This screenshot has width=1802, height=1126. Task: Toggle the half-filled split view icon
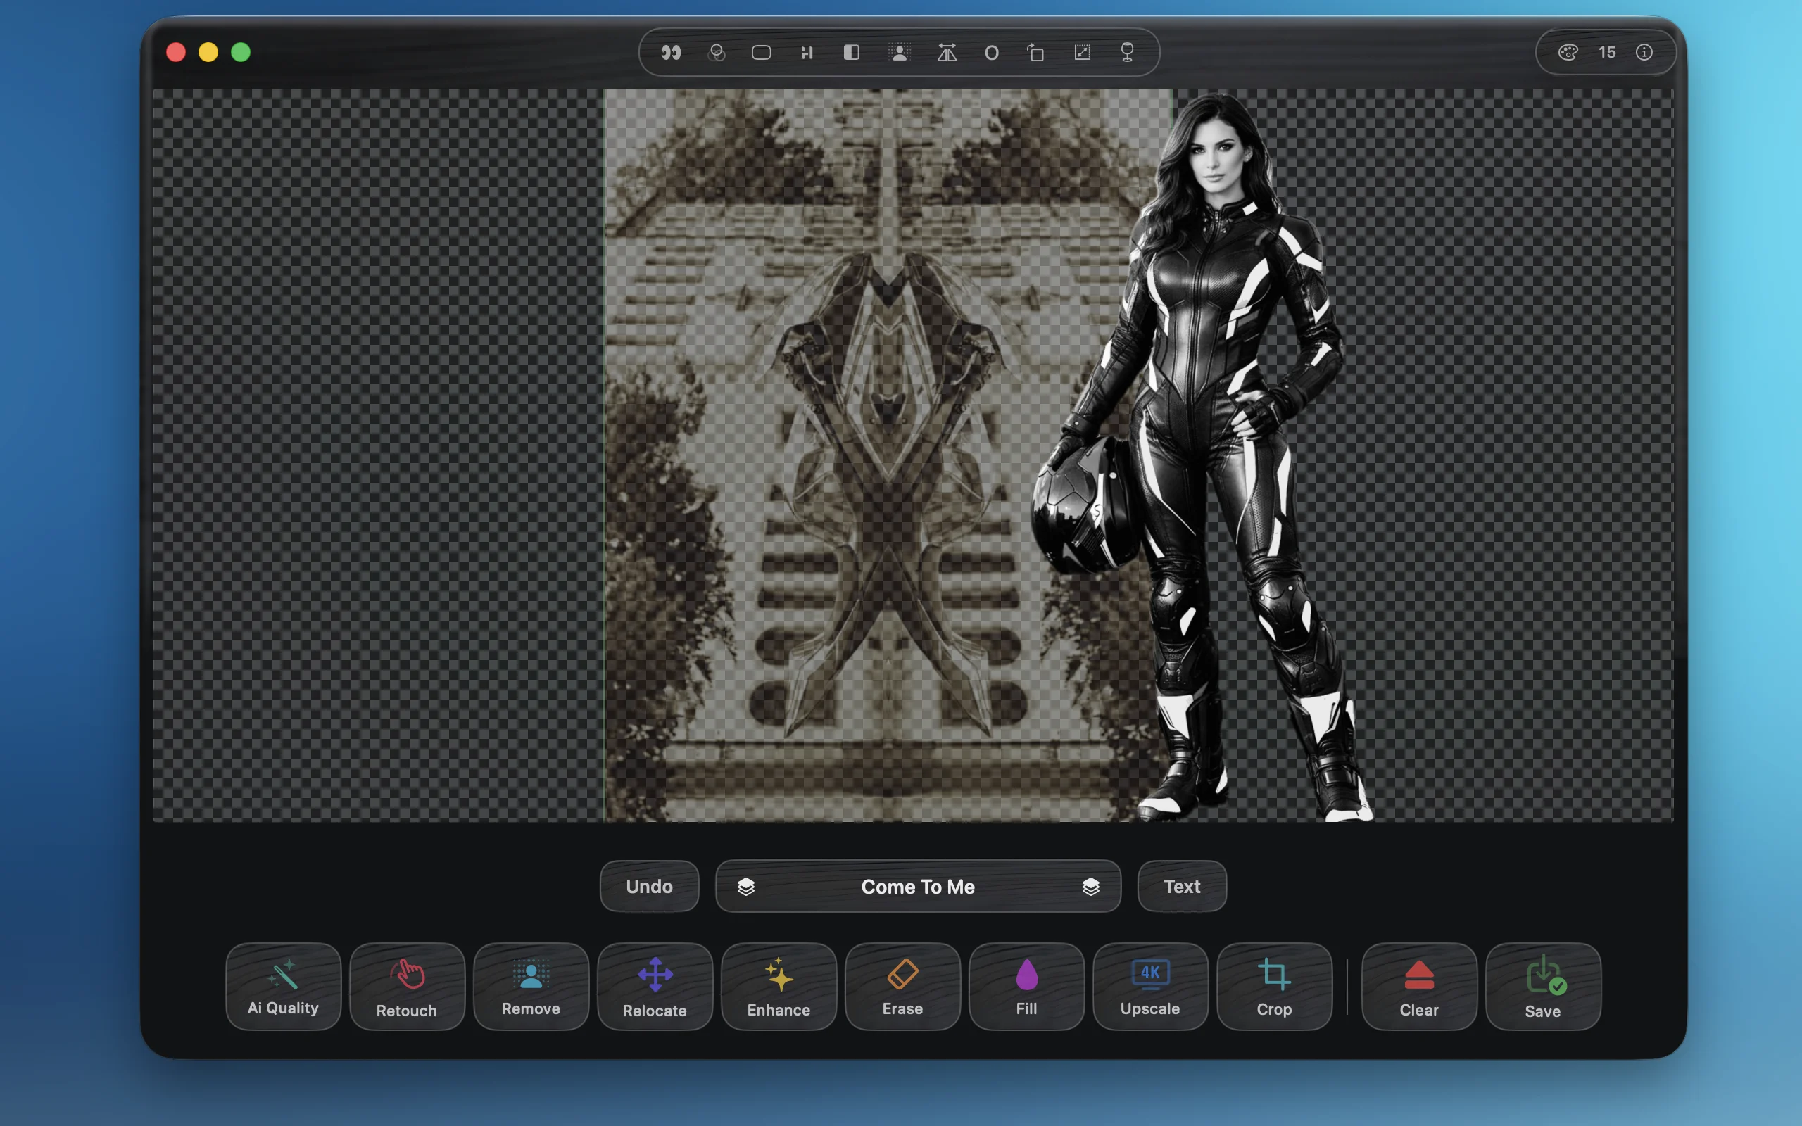(851, 52)
